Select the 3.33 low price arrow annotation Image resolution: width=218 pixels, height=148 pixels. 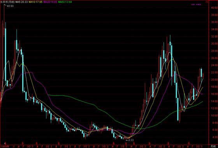coord(130,140)
